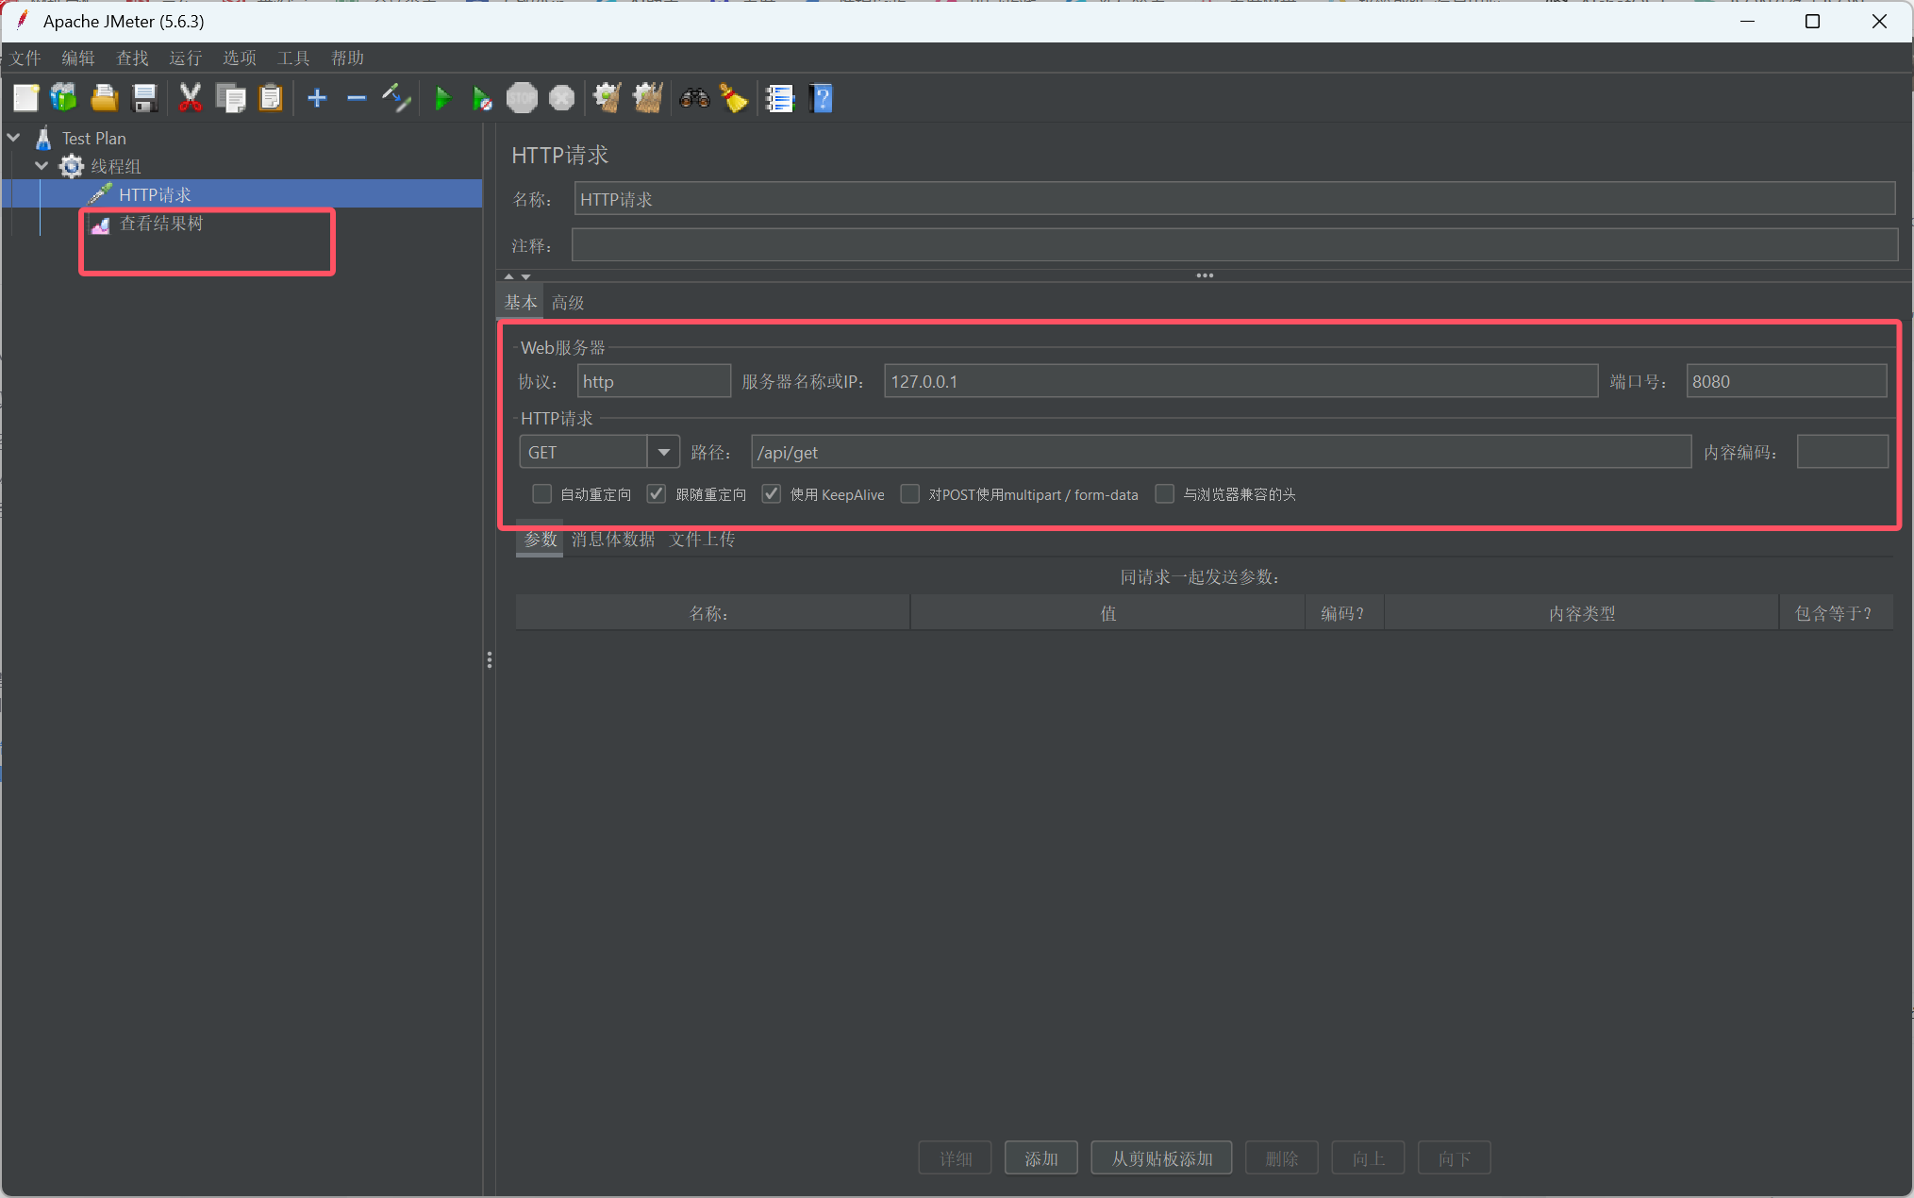Disable 跟随重定向 checkbox
The width and height of the screenshot is (1914, 1198).
coord(656,493)
